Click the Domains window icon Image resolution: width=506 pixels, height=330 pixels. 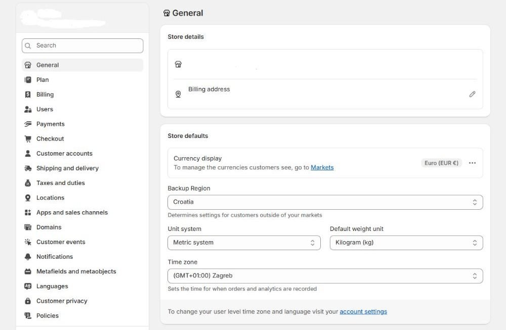(x=28, y=227)
